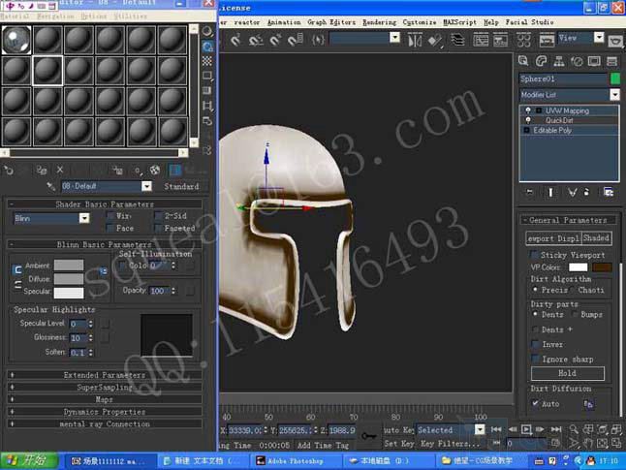This screenshot has width=626, height=470.
Task: Click the Specular color swatch
Action: [x=69, y=293]
